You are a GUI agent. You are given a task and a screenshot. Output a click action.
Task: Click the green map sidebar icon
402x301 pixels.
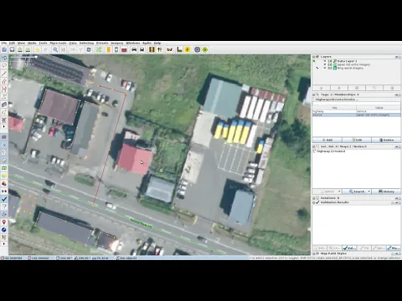point(4,168)
